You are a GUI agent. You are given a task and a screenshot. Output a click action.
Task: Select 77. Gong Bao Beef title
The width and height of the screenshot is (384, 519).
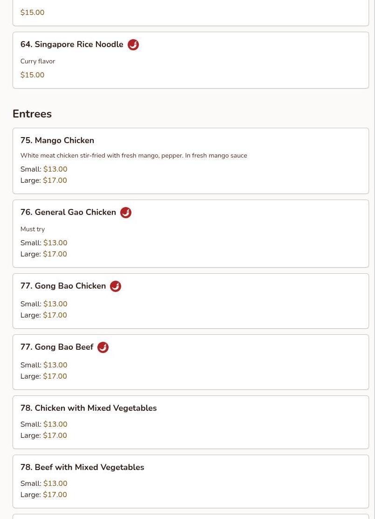point(57,347)
